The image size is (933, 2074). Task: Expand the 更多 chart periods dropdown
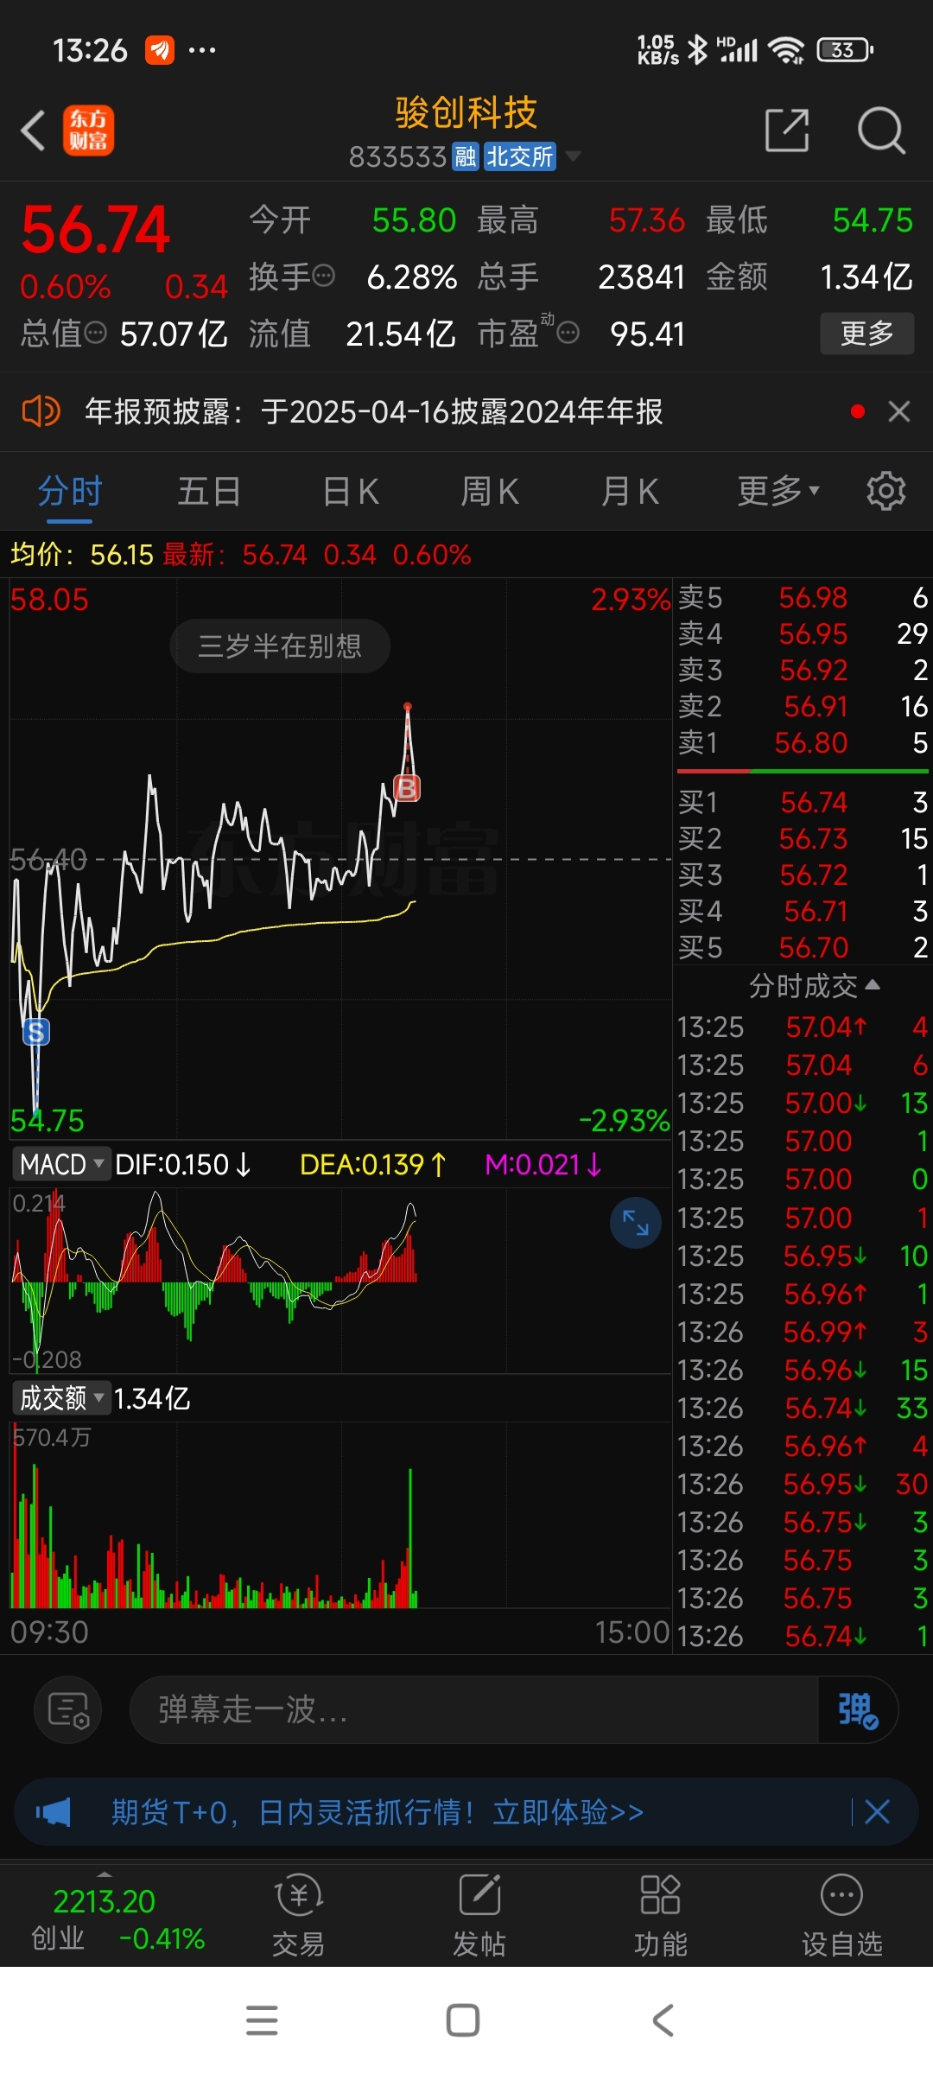coord(778,491)
